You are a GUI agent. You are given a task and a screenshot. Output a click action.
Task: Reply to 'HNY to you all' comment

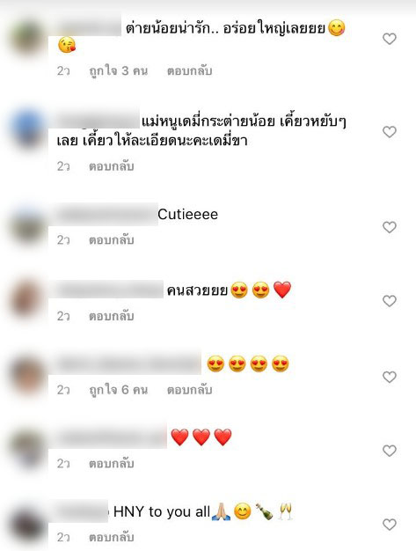point(112,537)
